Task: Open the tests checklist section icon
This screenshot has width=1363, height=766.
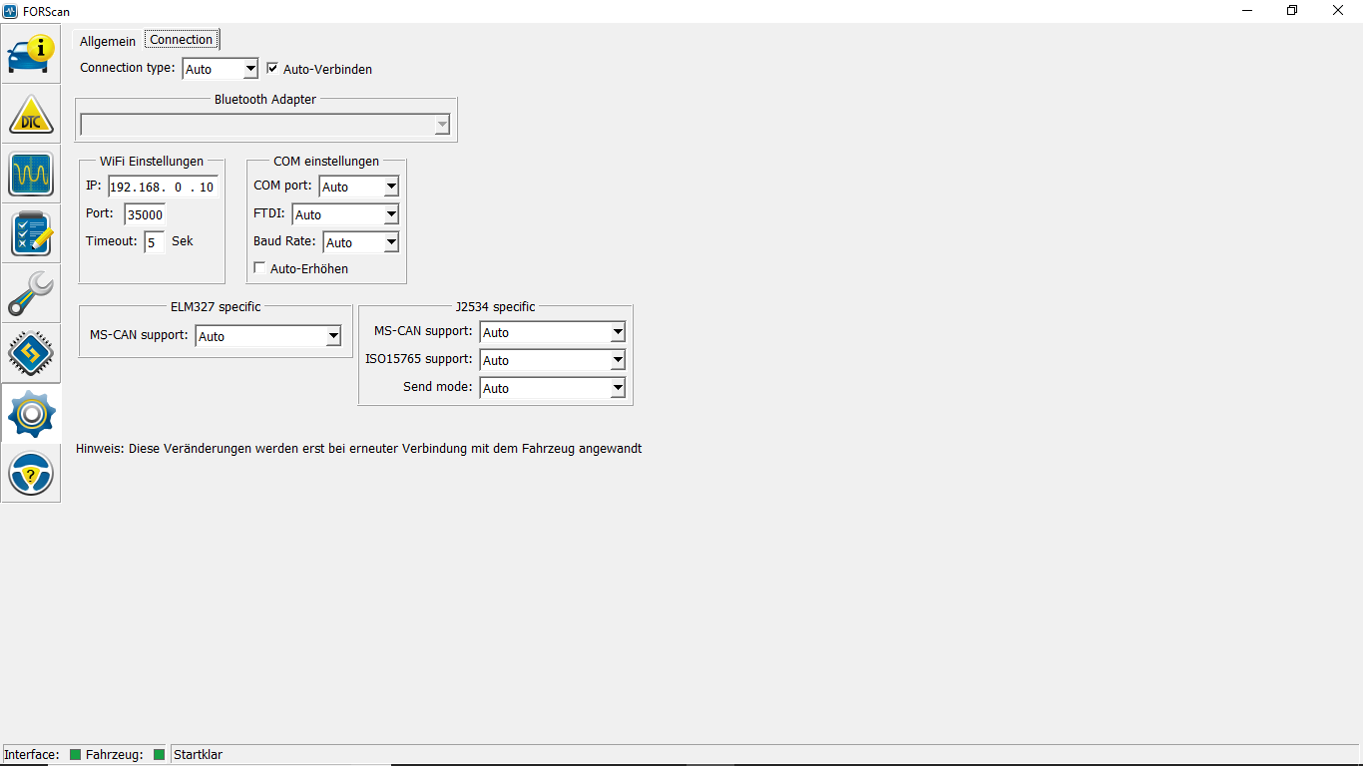Action: tap(31, 234)
